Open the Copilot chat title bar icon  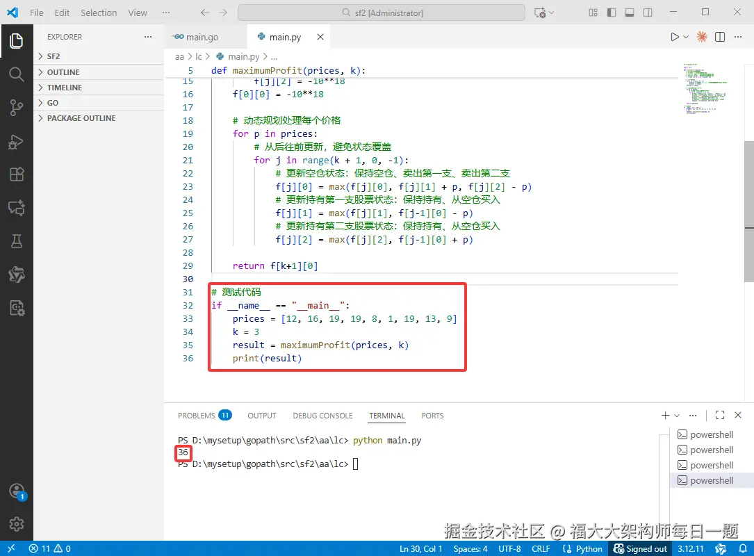coord(541,13)
